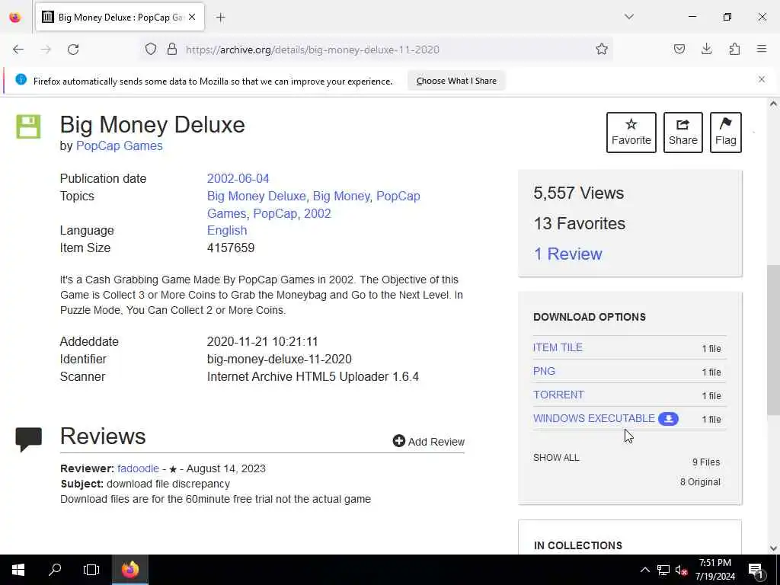The width and height of the screenshot is (780, 585).
Task: Expand the list all tabs chevron
Action: 629,17
